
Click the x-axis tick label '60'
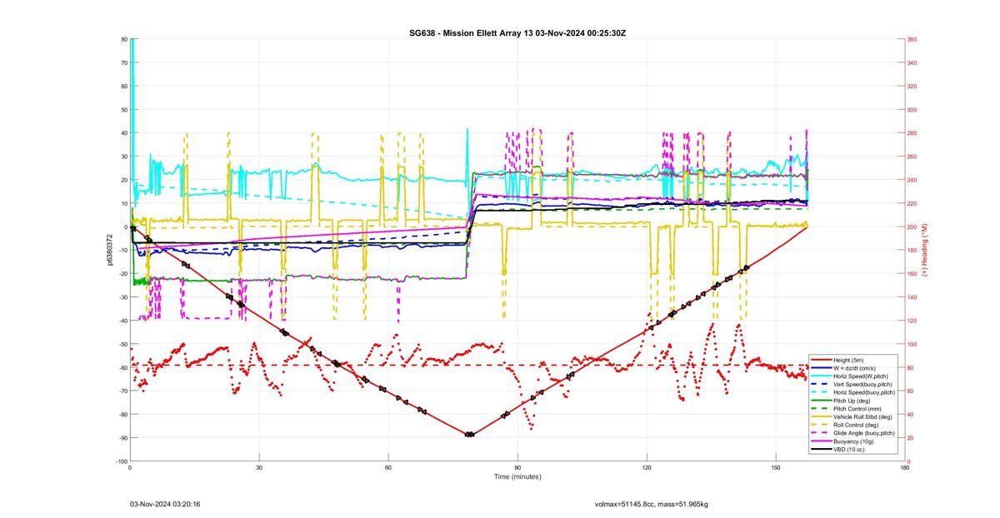[x=388, y=467]
